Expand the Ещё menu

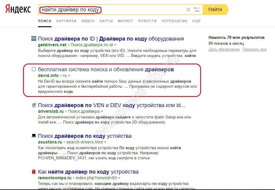[x=196, y=21]
